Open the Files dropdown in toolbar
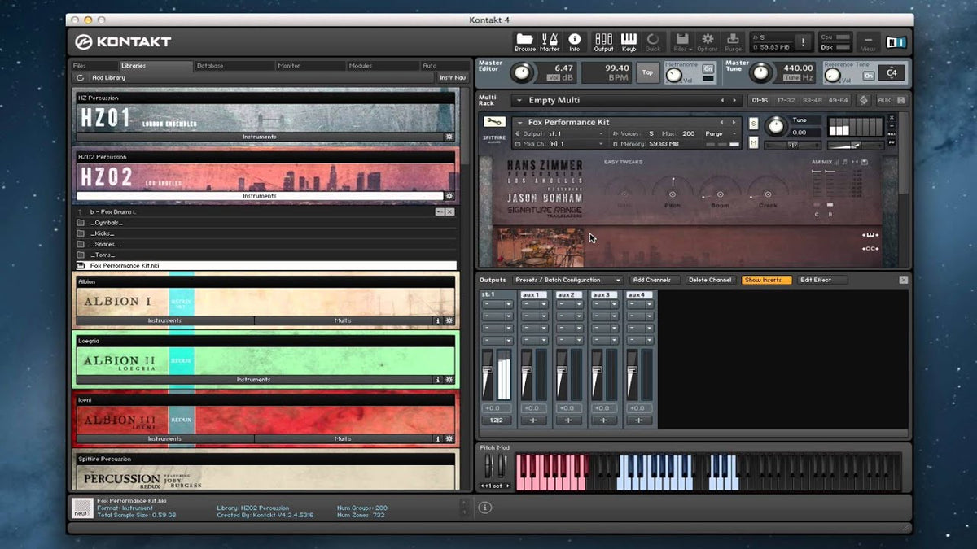Image resolution: width=977 pixels, height=549 pixels. pos(681,39)
